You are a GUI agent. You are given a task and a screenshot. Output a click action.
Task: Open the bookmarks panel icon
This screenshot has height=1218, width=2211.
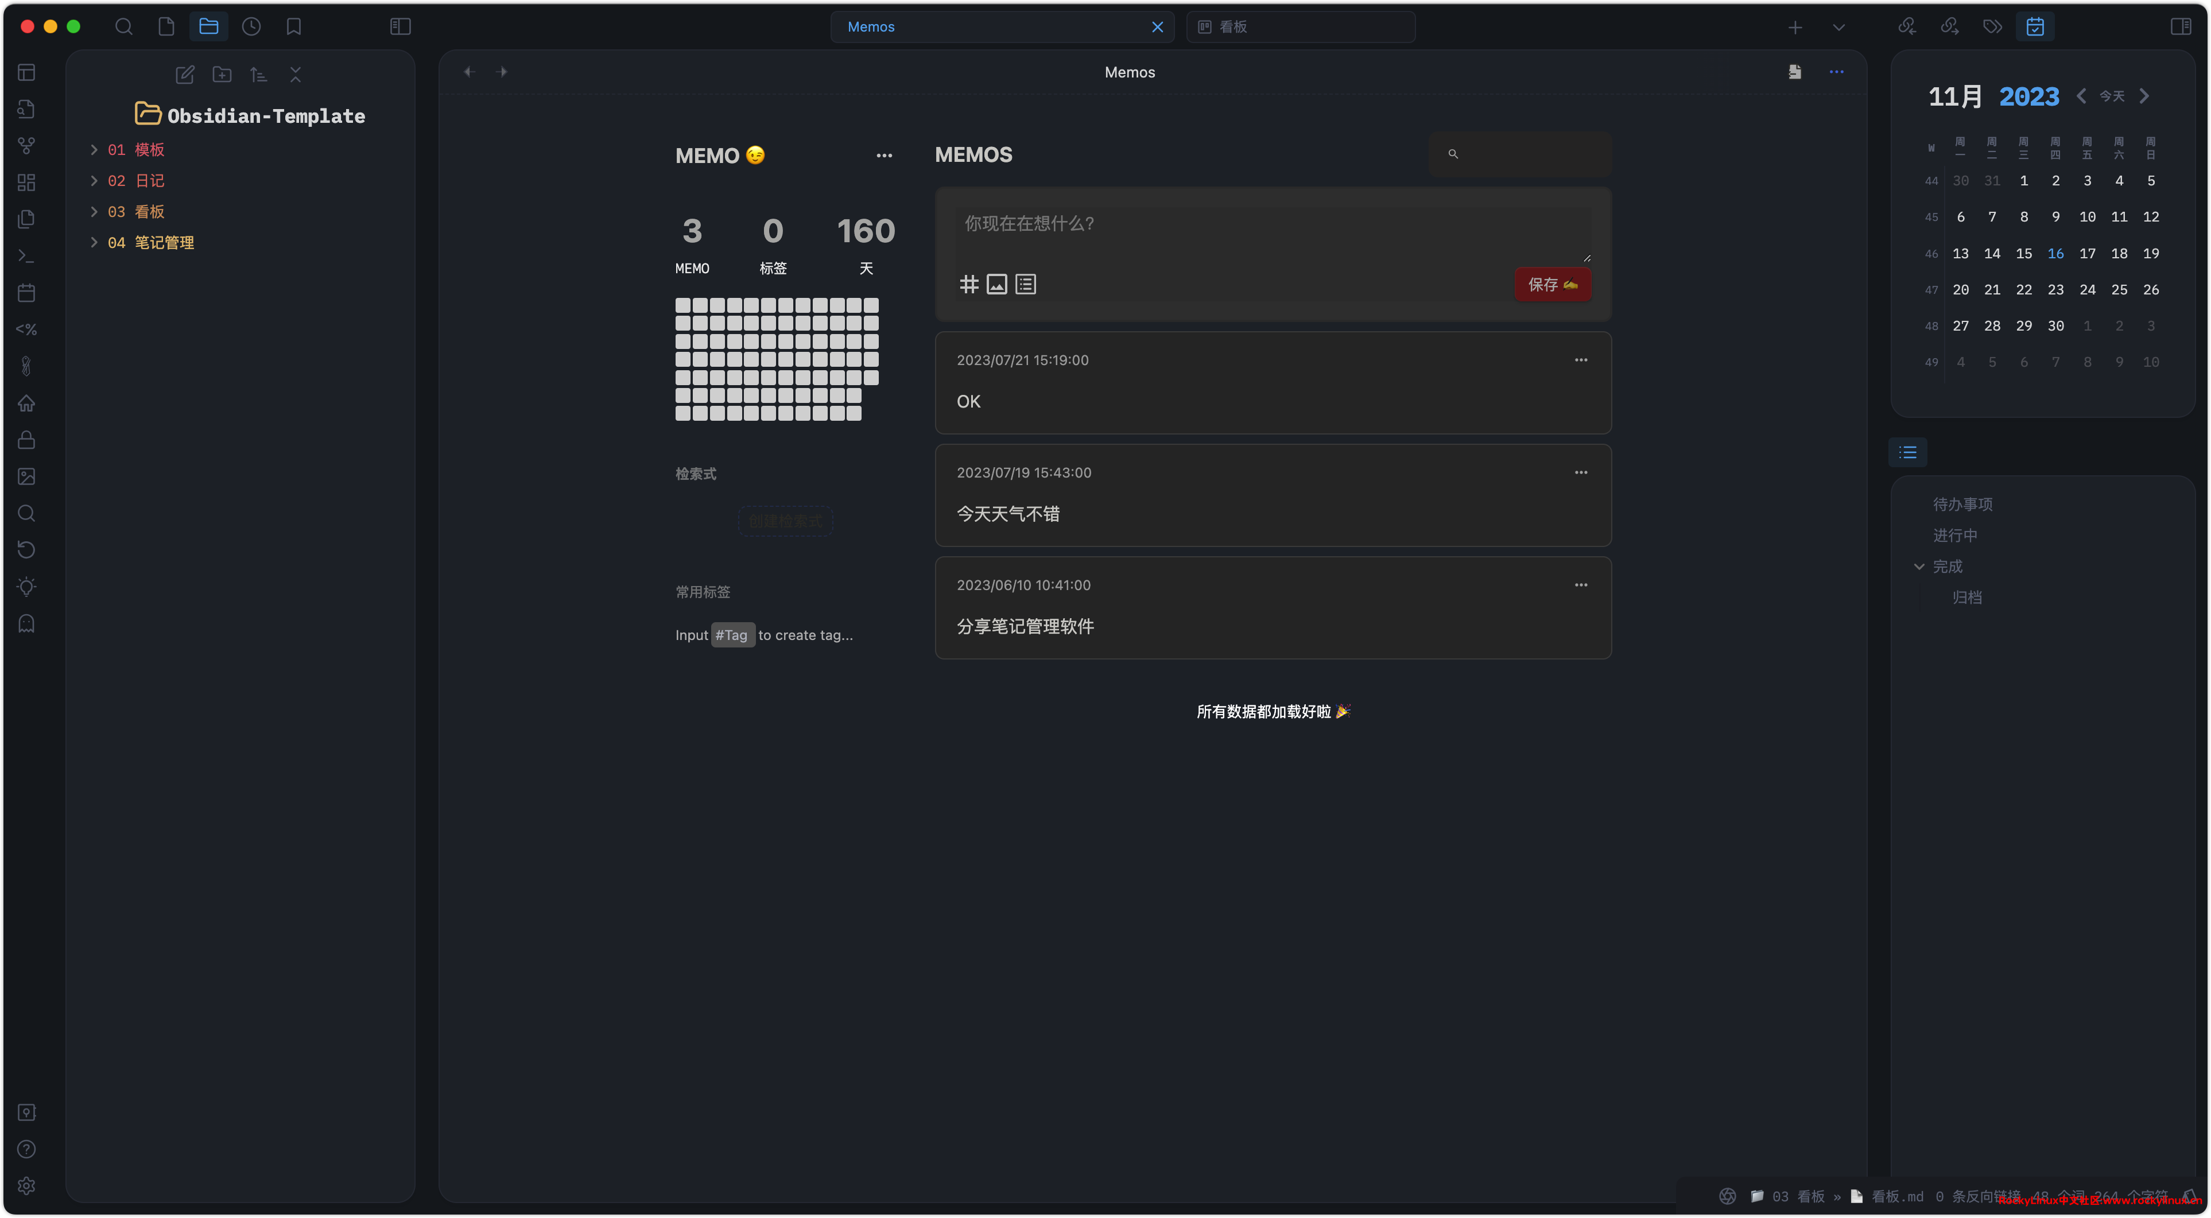tap(293, 26)
